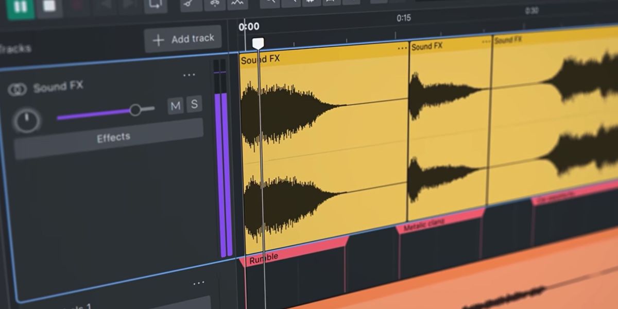Click the 0:00 time label on the ruler
The width and height of the screenshot is (618, 309).
click(249, 27)
